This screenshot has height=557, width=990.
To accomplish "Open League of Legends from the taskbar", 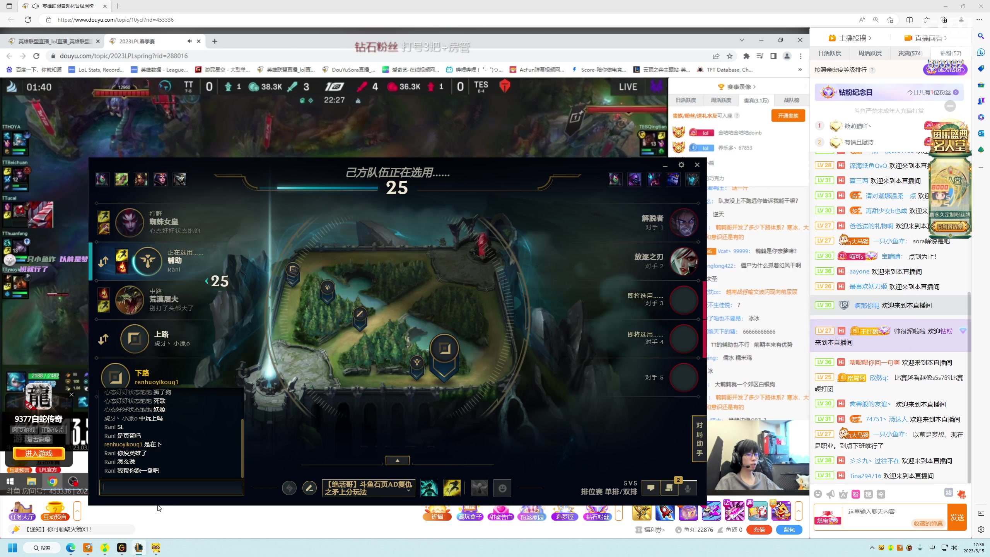I will (x=139, y=548).
